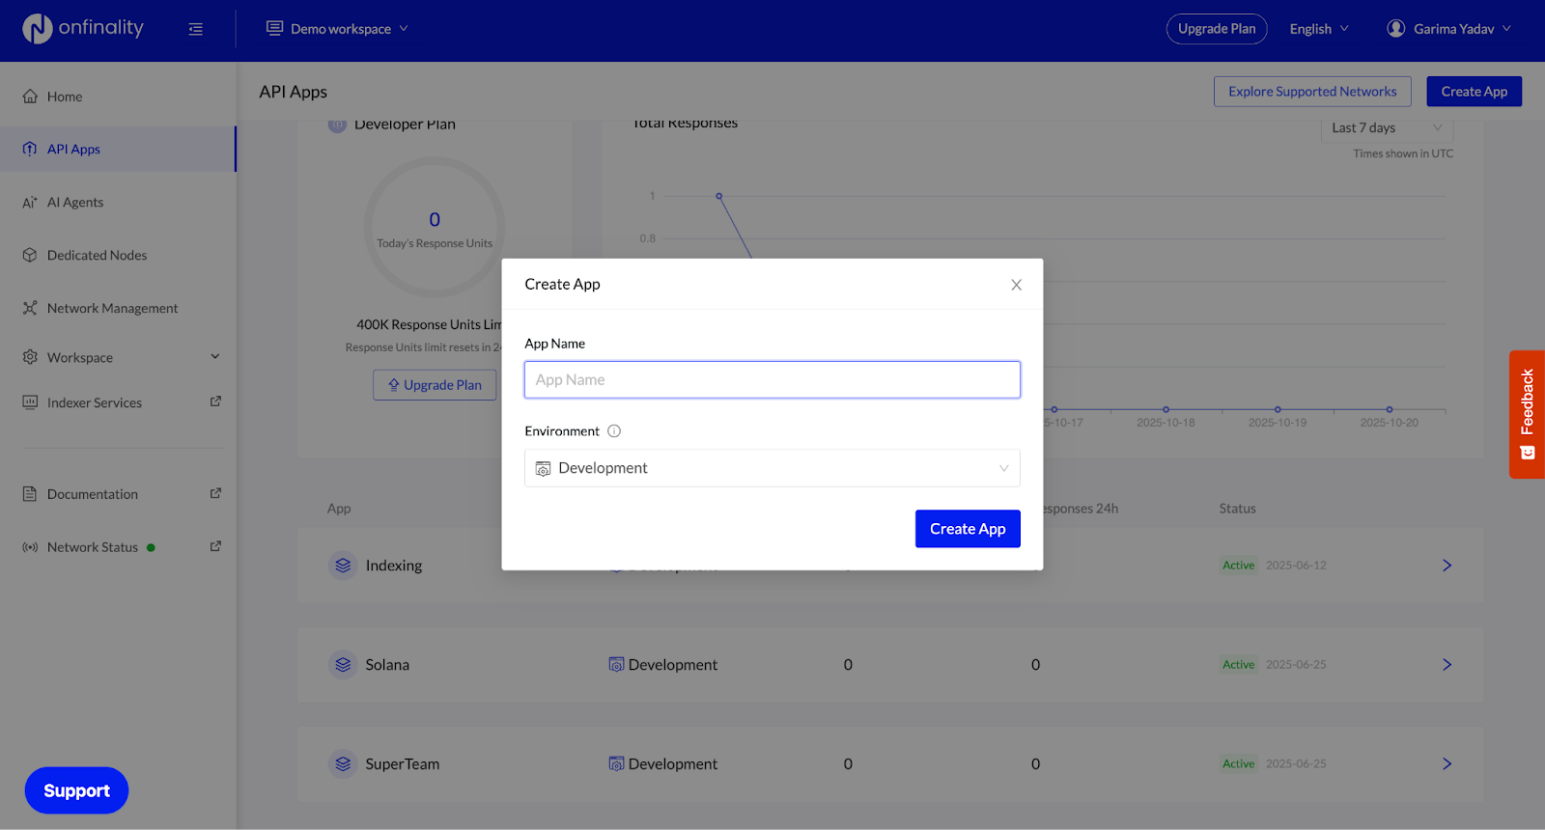Open the Demo workspace dropdown

coord(337,29)
